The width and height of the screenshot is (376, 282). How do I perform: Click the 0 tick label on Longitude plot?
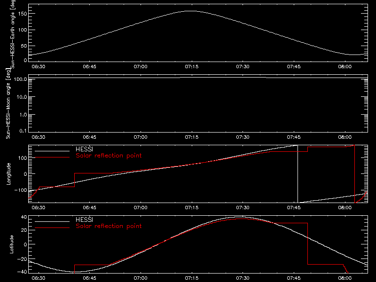point(26,174)
